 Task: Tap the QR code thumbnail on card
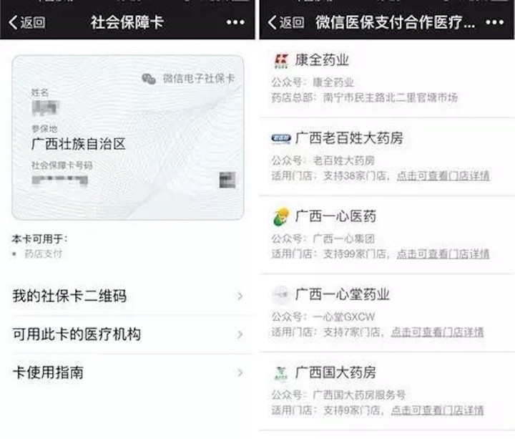[227, 180]
